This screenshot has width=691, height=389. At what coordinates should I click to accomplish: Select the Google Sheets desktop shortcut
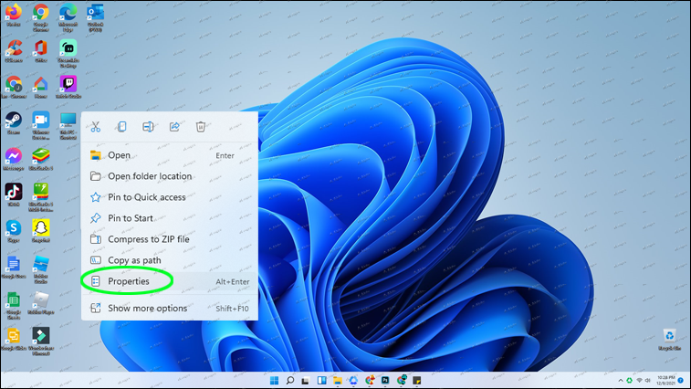14,305
